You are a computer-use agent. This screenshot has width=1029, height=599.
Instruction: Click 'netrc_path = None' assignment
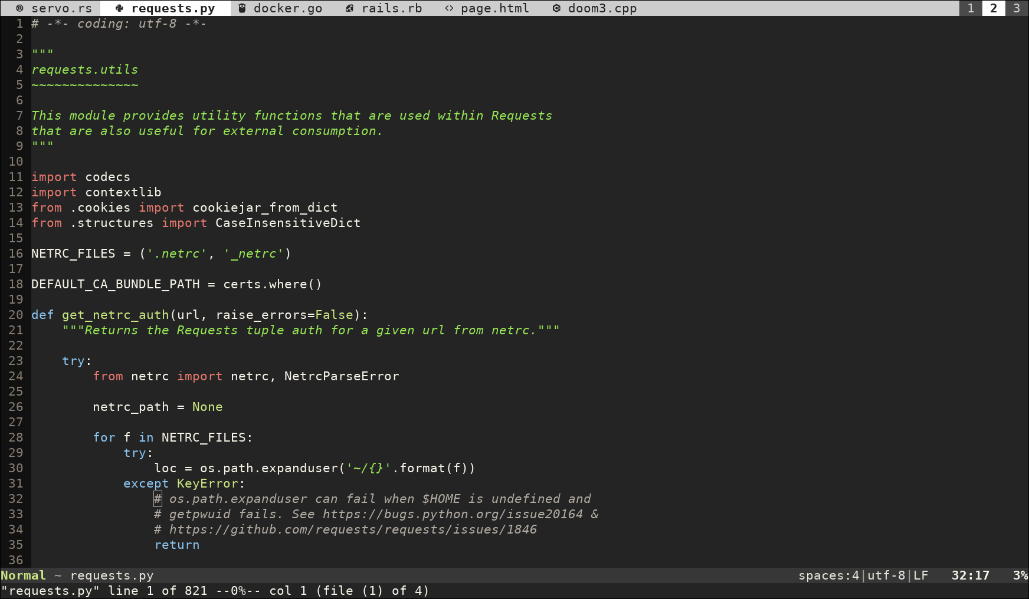point(158,407)
